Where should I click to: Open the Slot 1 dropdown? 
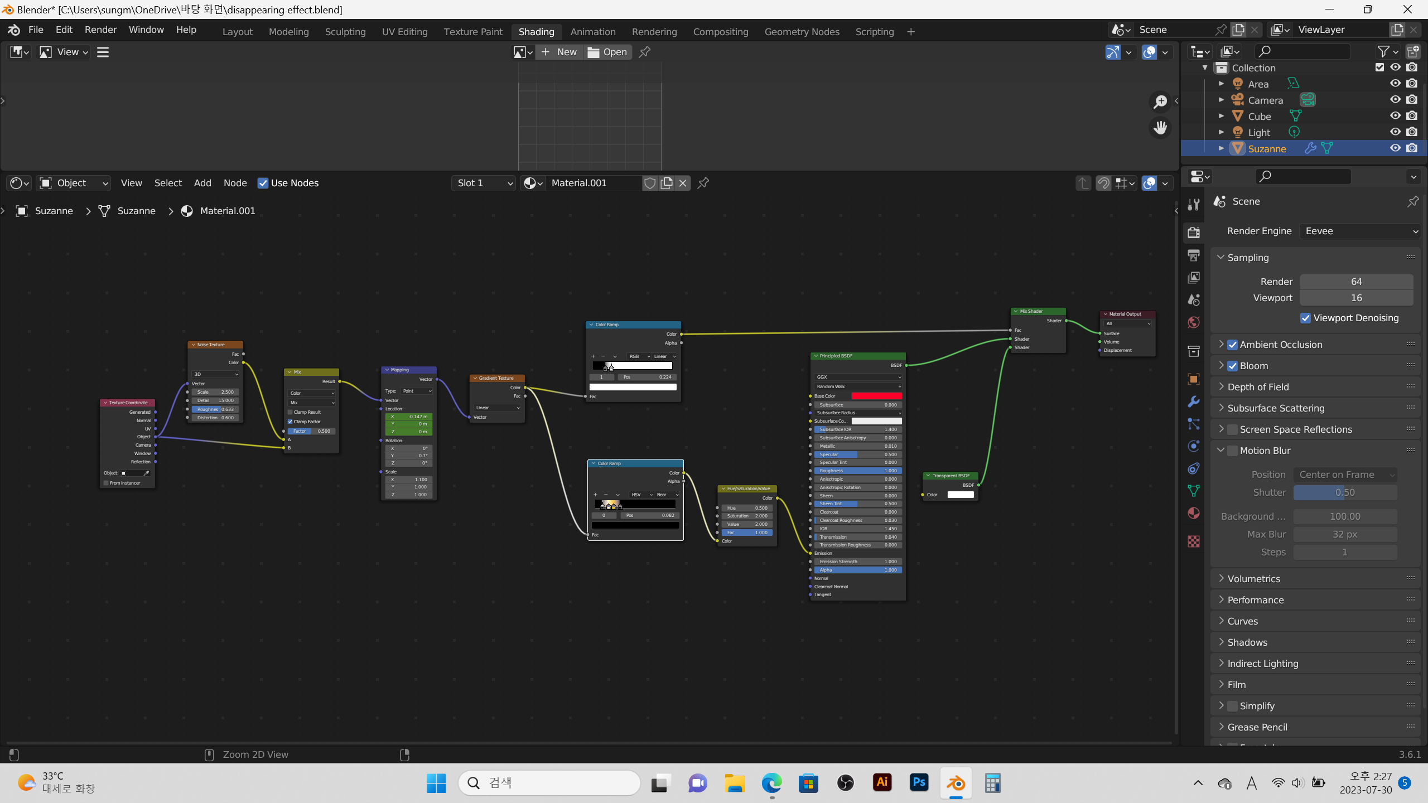[484, 183]
